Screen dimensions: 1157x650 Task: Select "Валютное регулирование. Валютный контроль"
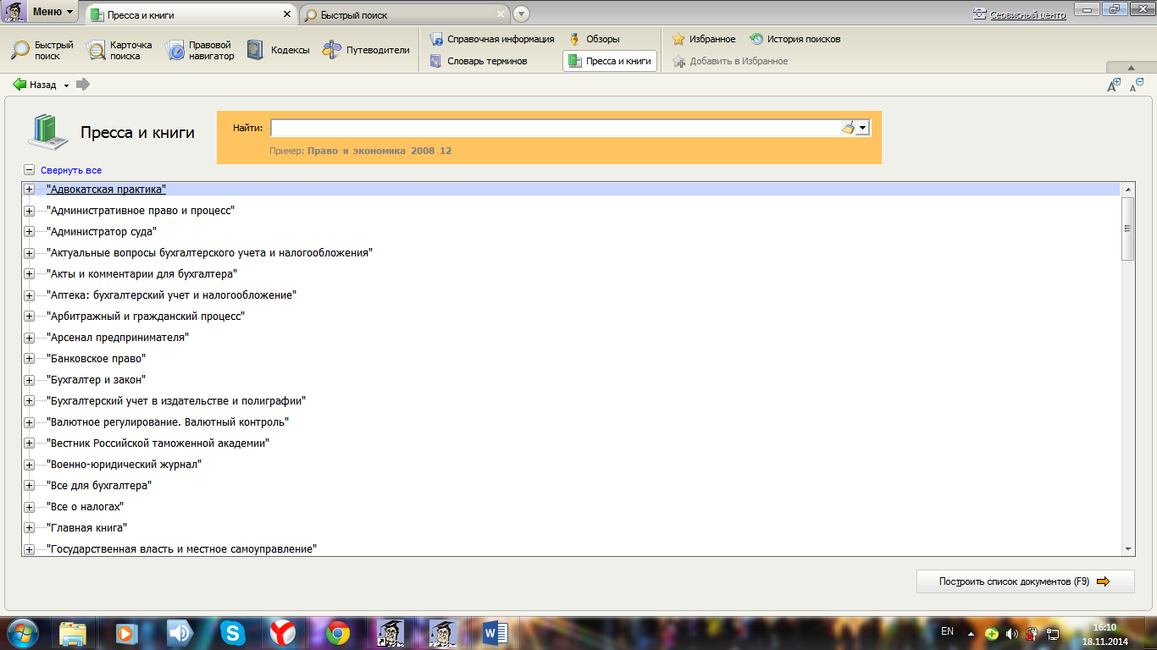(168, 422)
